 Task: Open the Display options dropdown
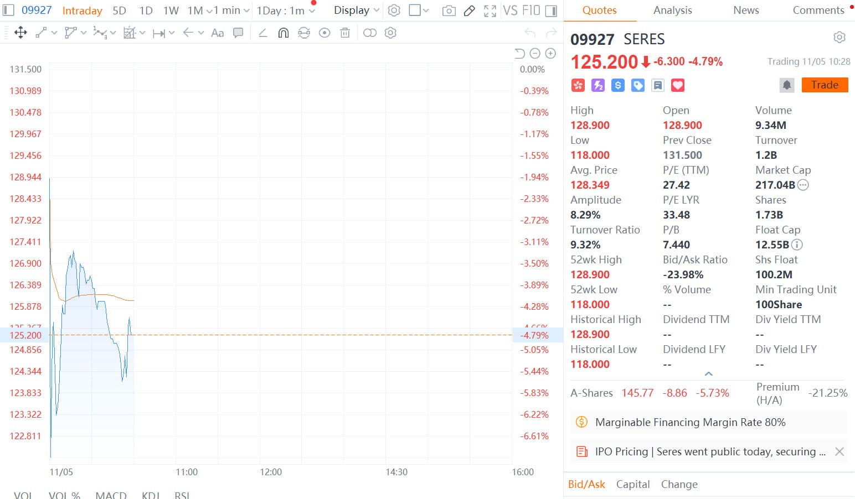pos(355,10)
